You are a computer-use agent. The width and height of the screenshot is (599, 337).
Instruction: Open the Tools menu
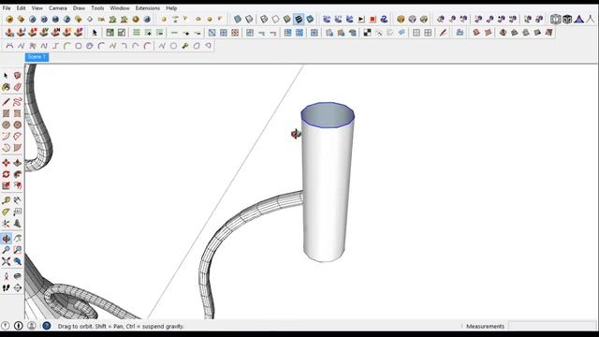(x=97, y=8)
